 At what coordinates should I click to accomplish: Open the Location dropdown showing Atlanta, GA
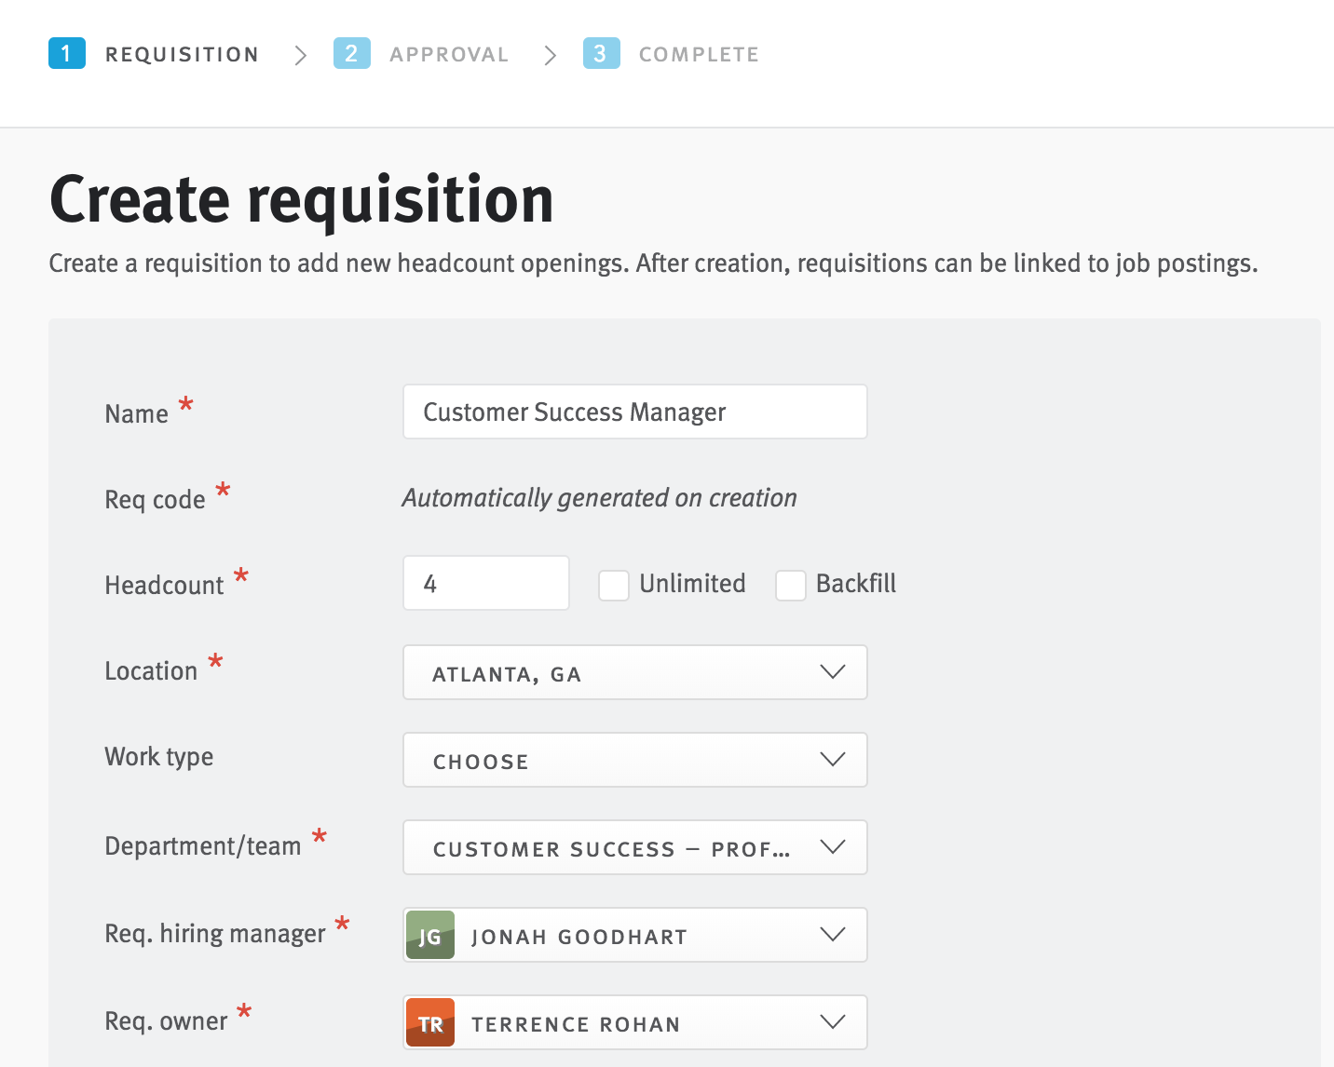634,672
